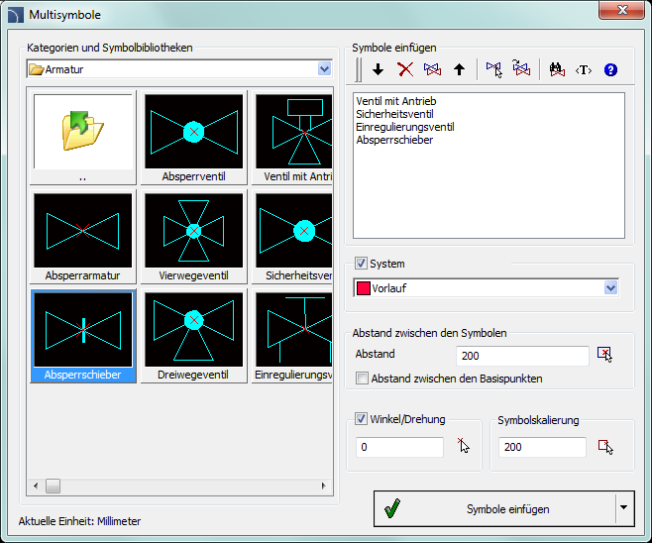This screenshot has width=652, height=543.
Task: Click the pick symbol from drawing icon
Action: coord(494,69)
